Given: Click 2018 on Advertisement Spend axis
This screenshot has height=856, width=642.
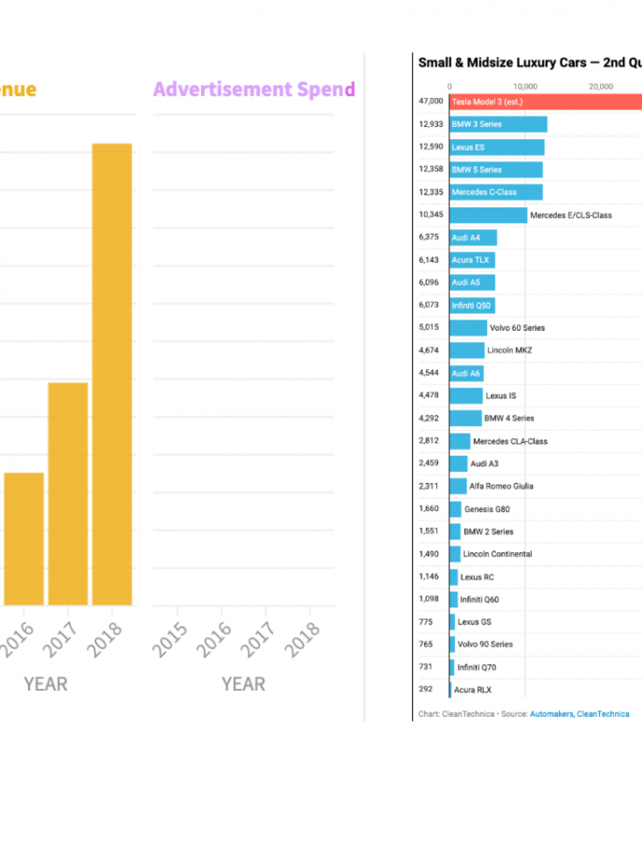Looking at the screenshot, I should (301, 640).
